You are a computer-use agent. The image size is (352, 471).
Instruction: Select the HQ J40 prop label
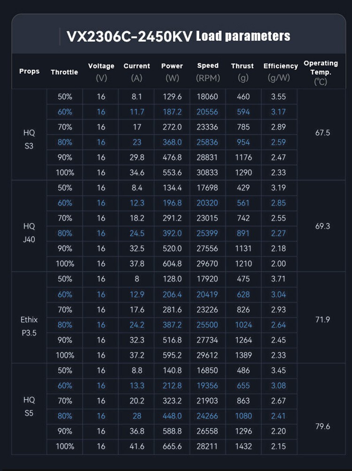[29, 233]
